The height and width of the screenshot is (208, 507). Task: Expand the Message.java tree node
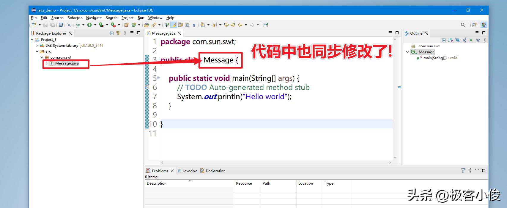(47, 63)
